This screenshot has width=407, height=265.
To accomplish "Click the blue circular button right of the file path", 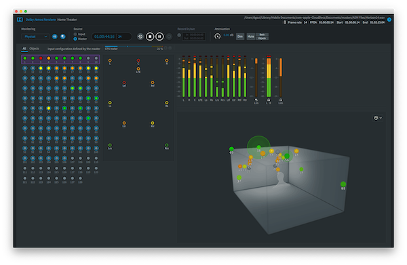I will point(389,20).
